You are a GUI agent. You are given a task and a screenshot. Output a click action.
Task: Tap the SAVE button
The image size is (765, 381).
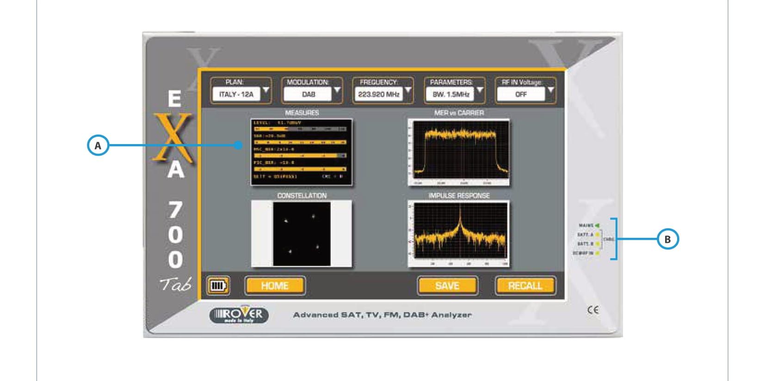tap(447, 286)
